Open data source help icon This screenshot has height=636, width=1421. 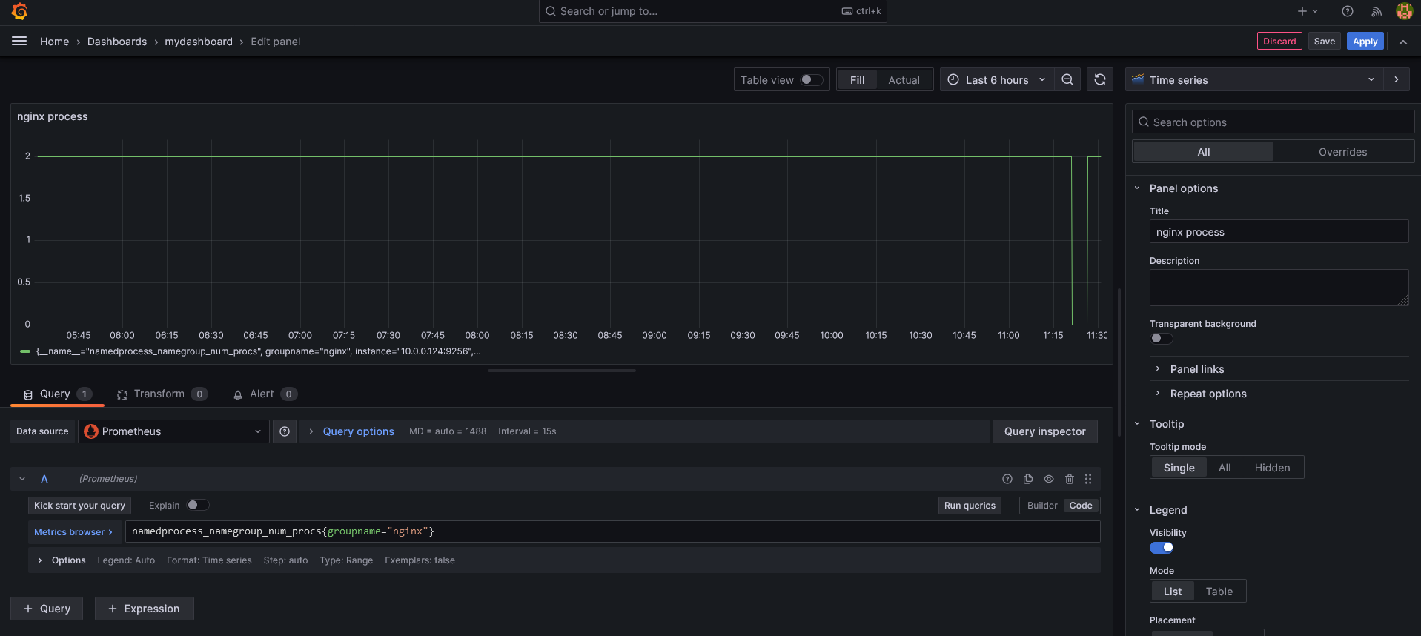pyautogui.click(x=285, y=431)
